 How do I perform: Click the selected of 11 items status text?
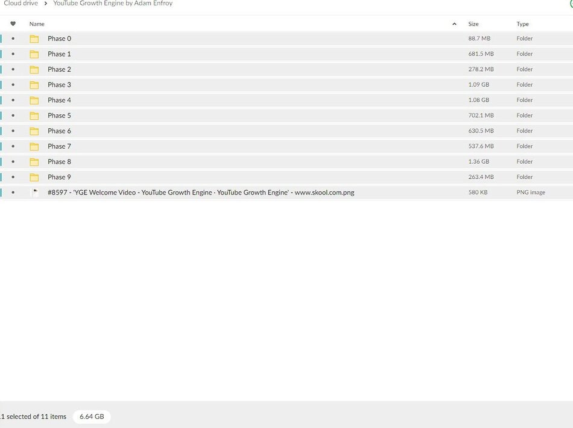point(33,417)
